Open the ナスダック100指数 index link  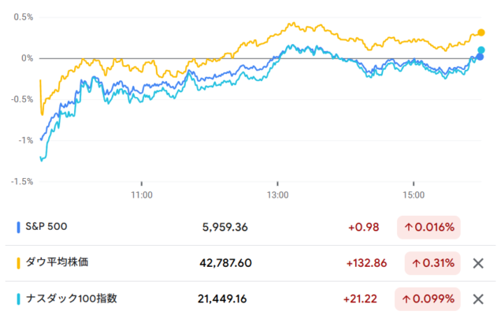(x=72, y=298)
